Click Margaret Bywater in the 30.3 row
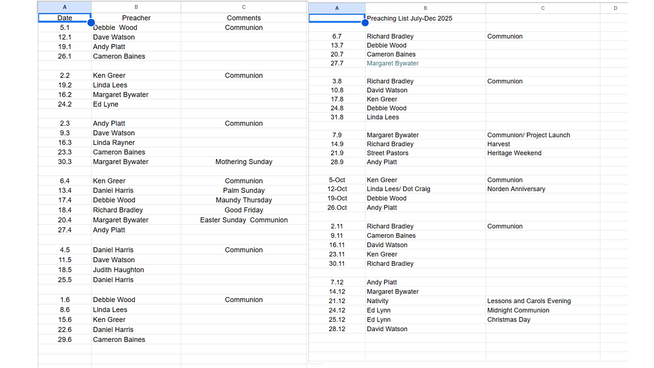Viewport: 654px width, 368px height. coord(136,162)
